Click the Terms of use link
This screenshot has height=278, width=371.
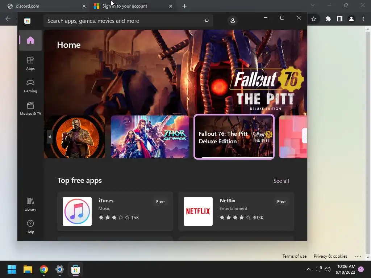coord(294,256)
